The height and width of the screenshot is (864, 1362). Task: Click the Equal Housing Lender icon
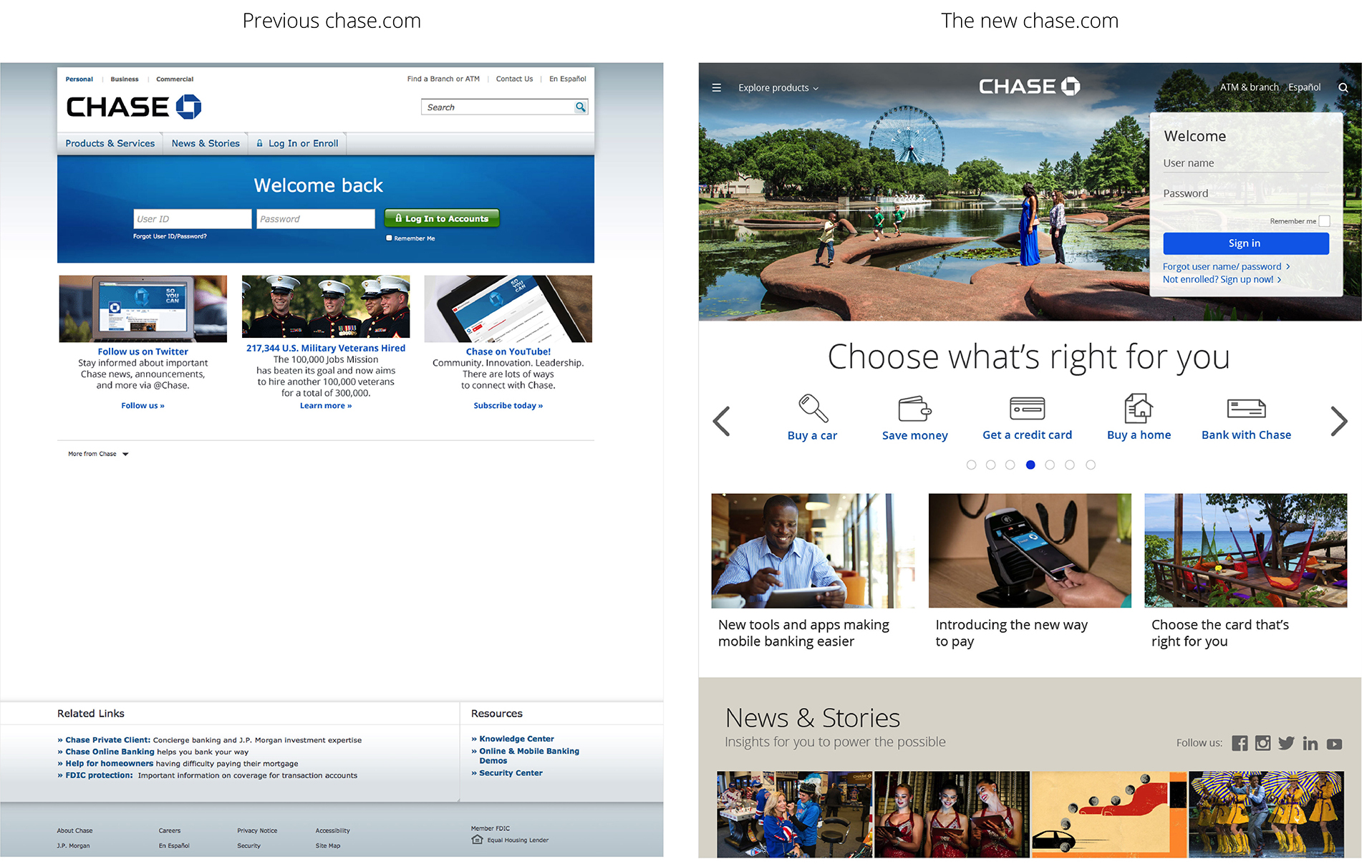477,840
